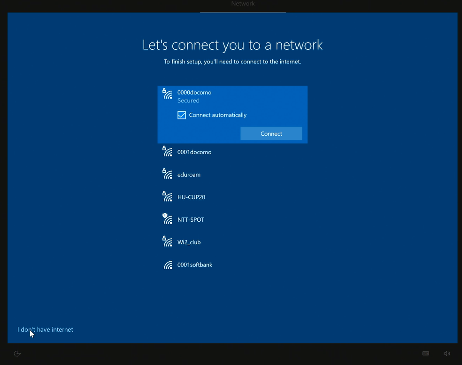Expand the Wi2_club network entry
462x365 pixels.
click(189, 242)
